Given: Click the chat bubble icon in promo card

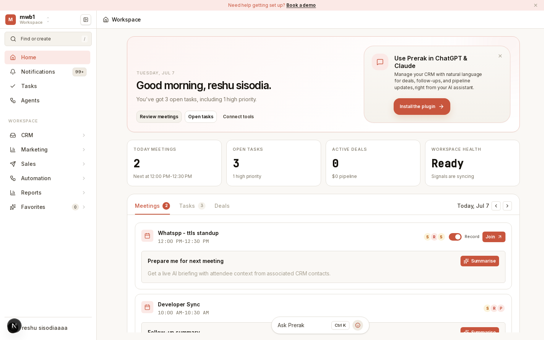Looking at the screenshot, I should (x=380, y=62).
